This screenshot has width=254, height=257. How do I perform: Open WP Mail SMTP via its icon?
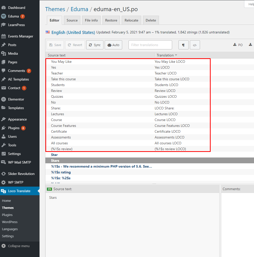[4, 162]
